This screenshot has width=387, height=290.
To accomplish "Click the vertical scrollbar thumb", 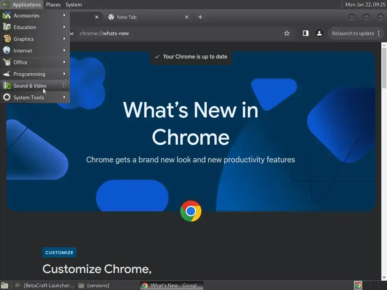I will (384, 68).
